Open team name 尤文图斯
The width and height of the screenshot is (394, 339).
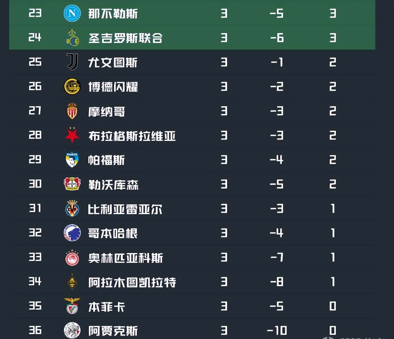(x=113, y=63)
